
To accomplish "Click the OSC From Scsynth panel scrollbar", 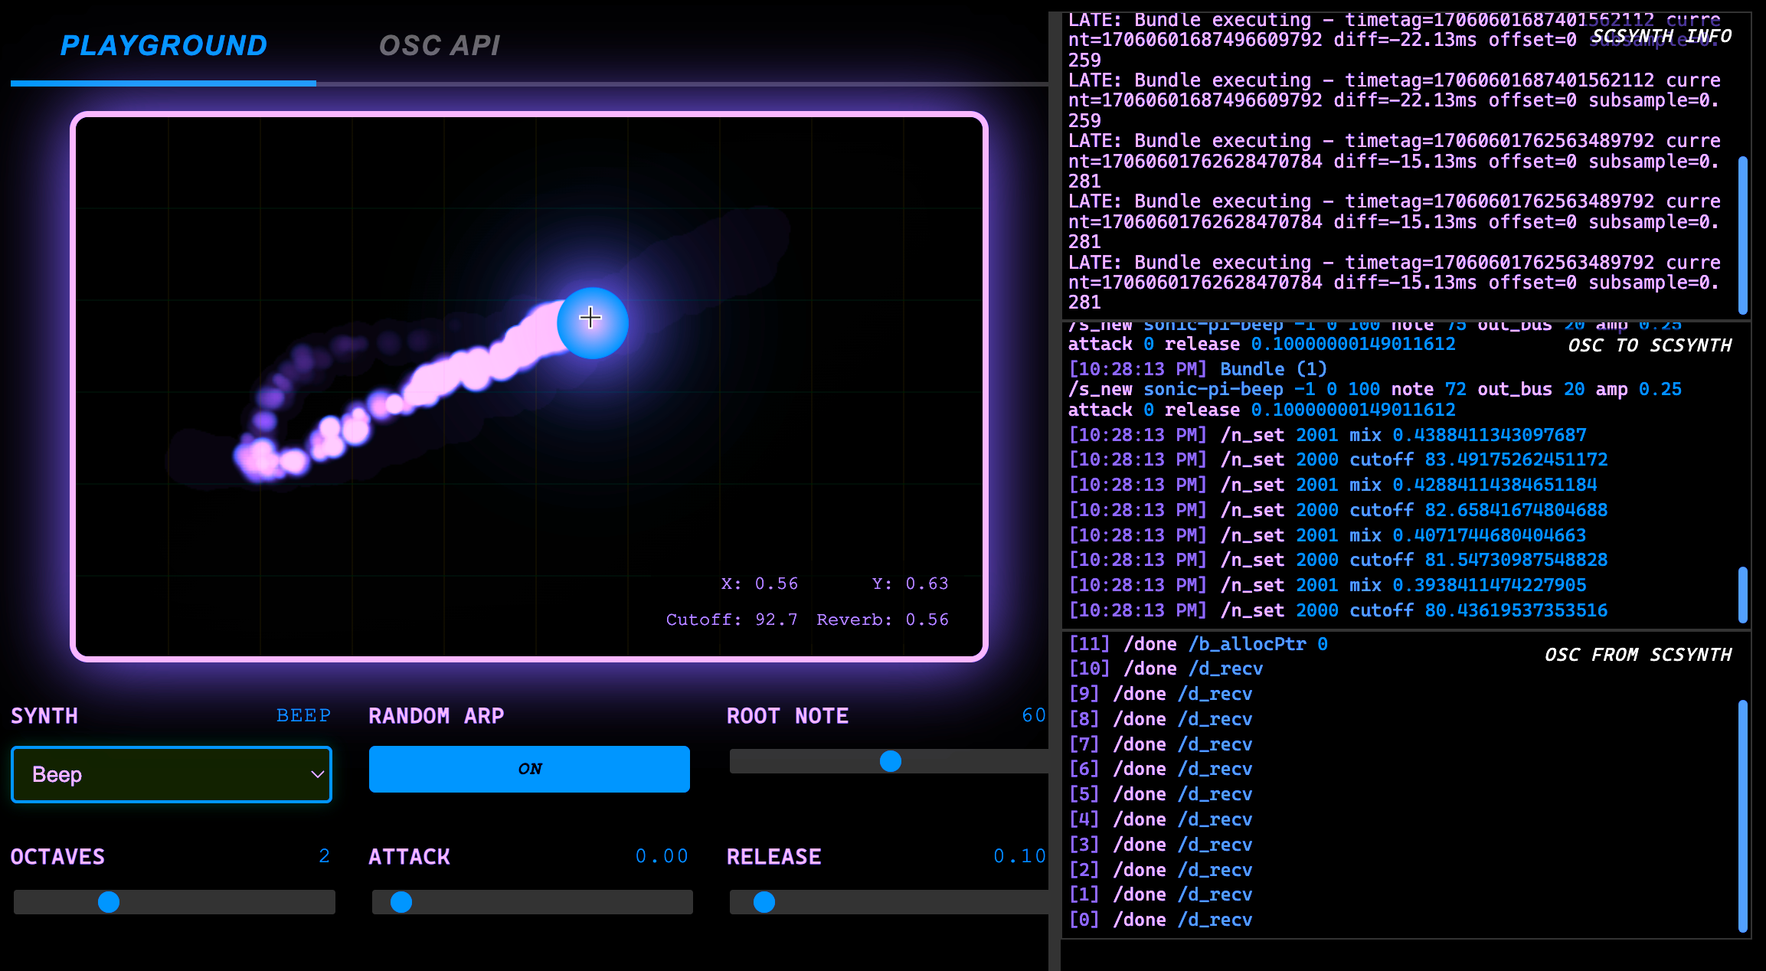I will coord(1742,816).
